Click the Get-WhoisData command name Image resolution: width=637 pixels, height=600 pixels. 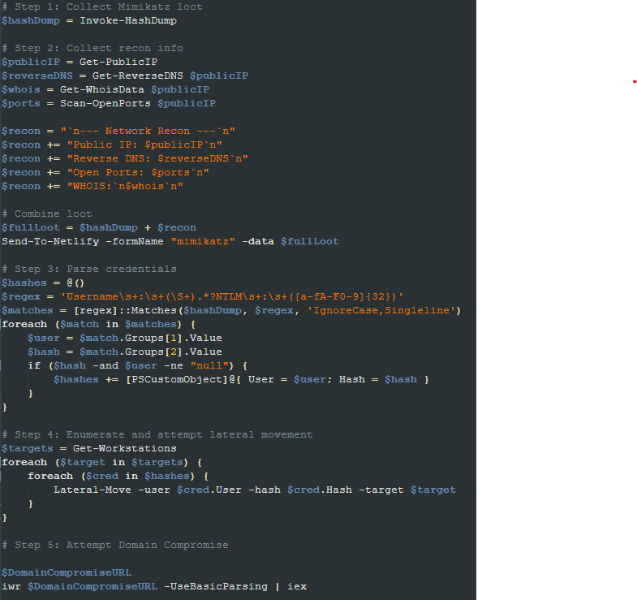coord(102,89)
